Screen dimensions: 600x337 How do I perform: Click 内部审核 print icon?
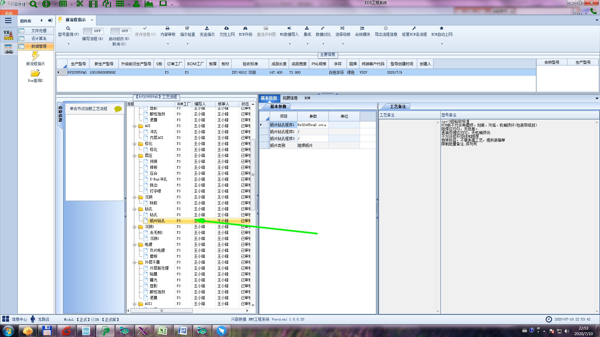click(167, 28)
